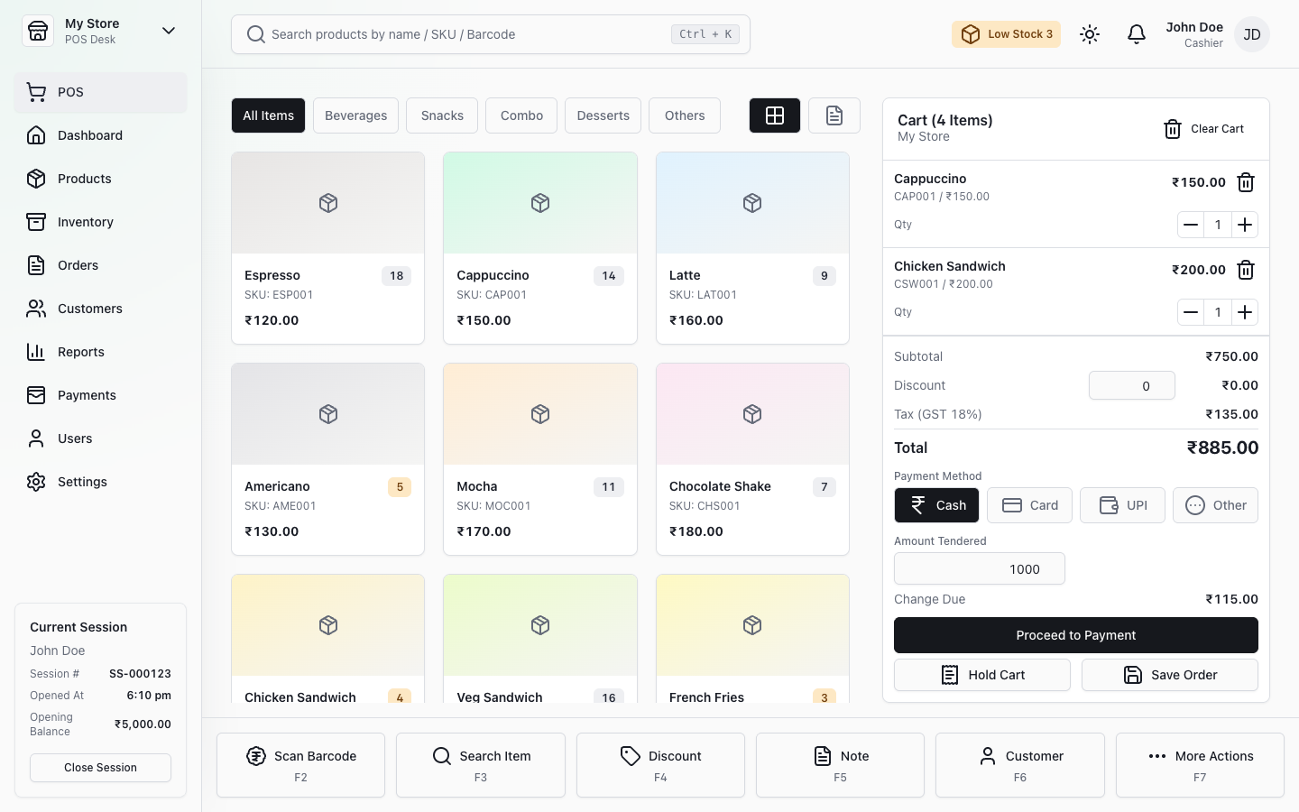The image size is (1299, 812).
Task: Go to Inventory in the sidebar
Action: point(100,222)
